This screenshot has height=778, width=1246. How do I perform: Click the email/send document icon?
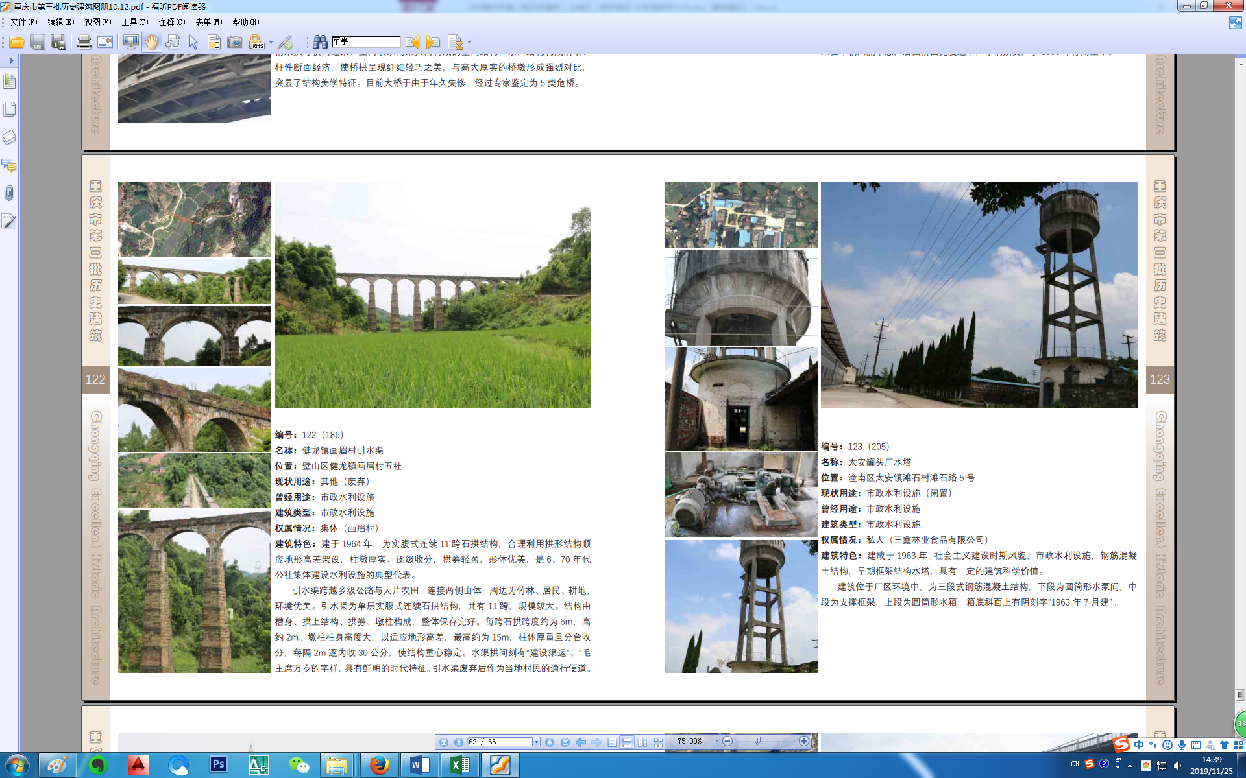click(x=105, y=42)
